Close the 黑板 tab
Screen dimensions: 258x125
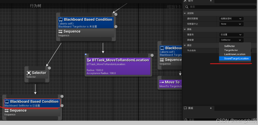[x=211, y=108]
